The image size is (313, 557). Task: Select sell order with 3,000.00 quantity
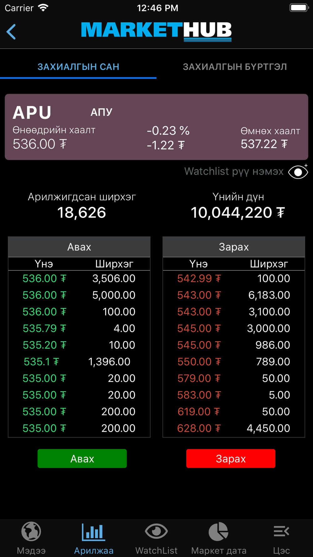tap(234, 328)
